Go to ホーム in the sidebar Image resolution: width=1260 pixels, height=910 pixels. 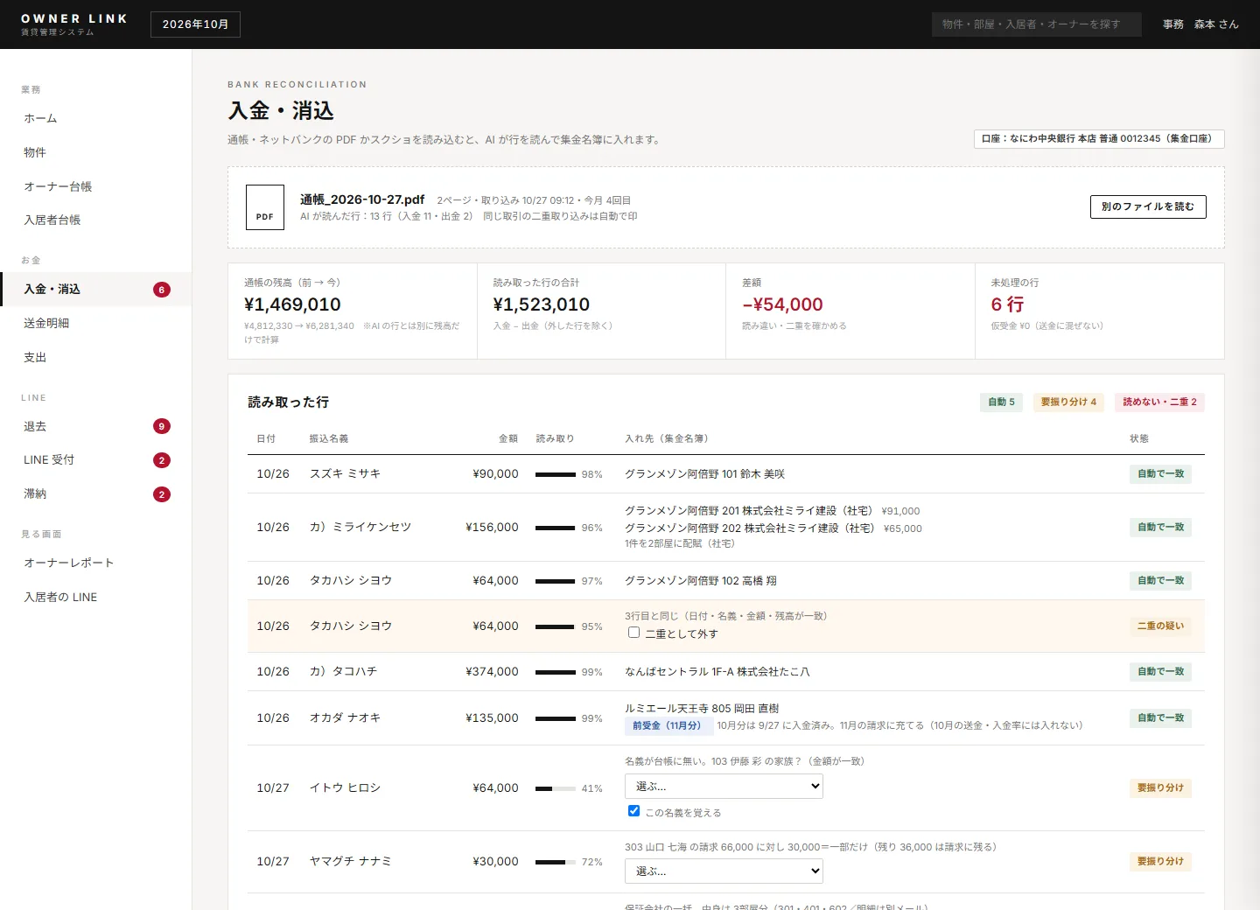(95, 118)
